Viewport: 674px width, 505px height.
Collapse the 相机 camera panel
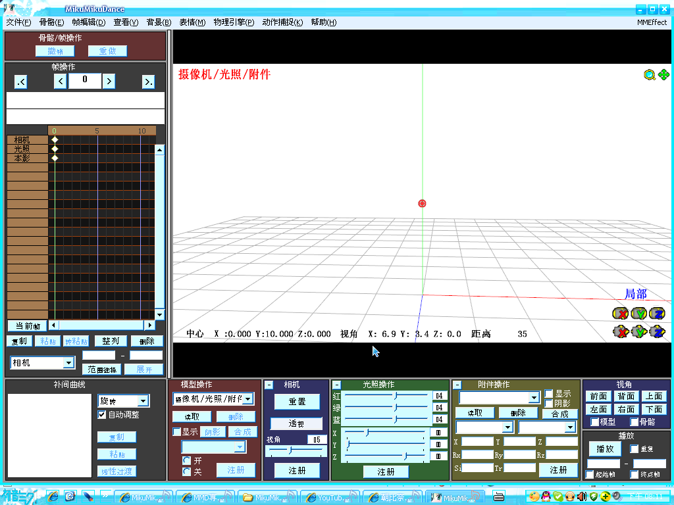(269, 385)
